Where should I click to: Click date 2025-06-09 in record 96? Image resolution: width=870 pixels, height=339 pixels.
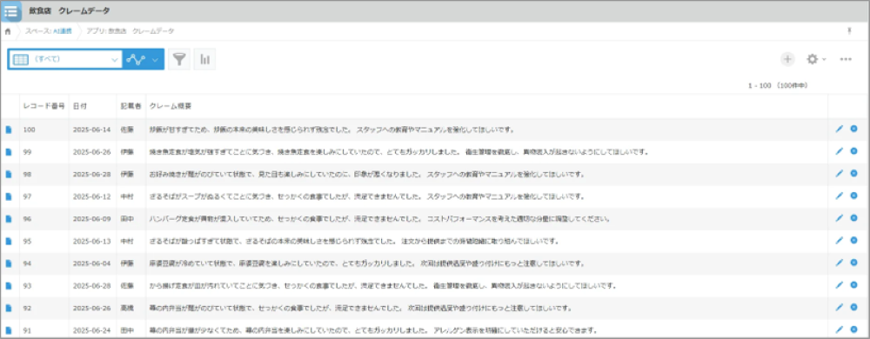point(91,219)
